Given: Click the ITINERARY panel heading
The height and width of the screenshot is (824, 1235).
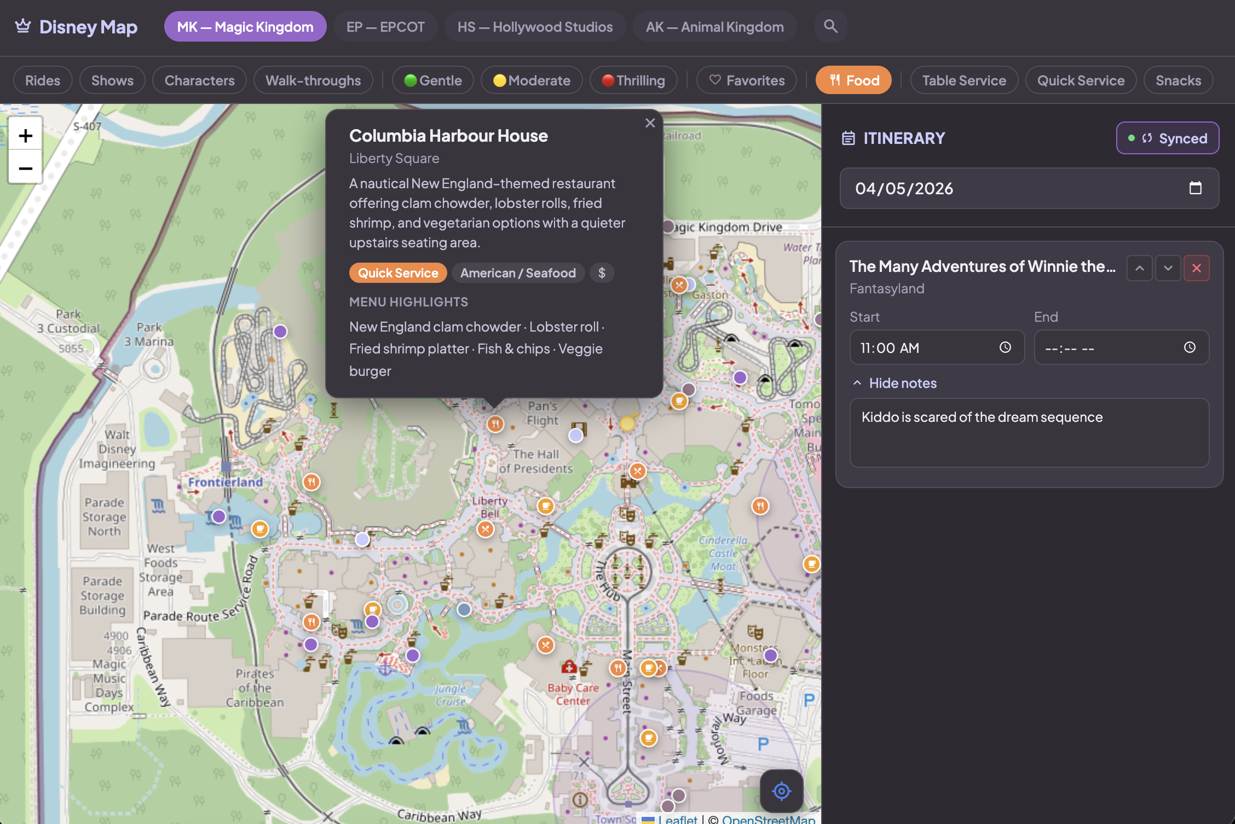Looking at the screenshot, I should click(904, 138).
